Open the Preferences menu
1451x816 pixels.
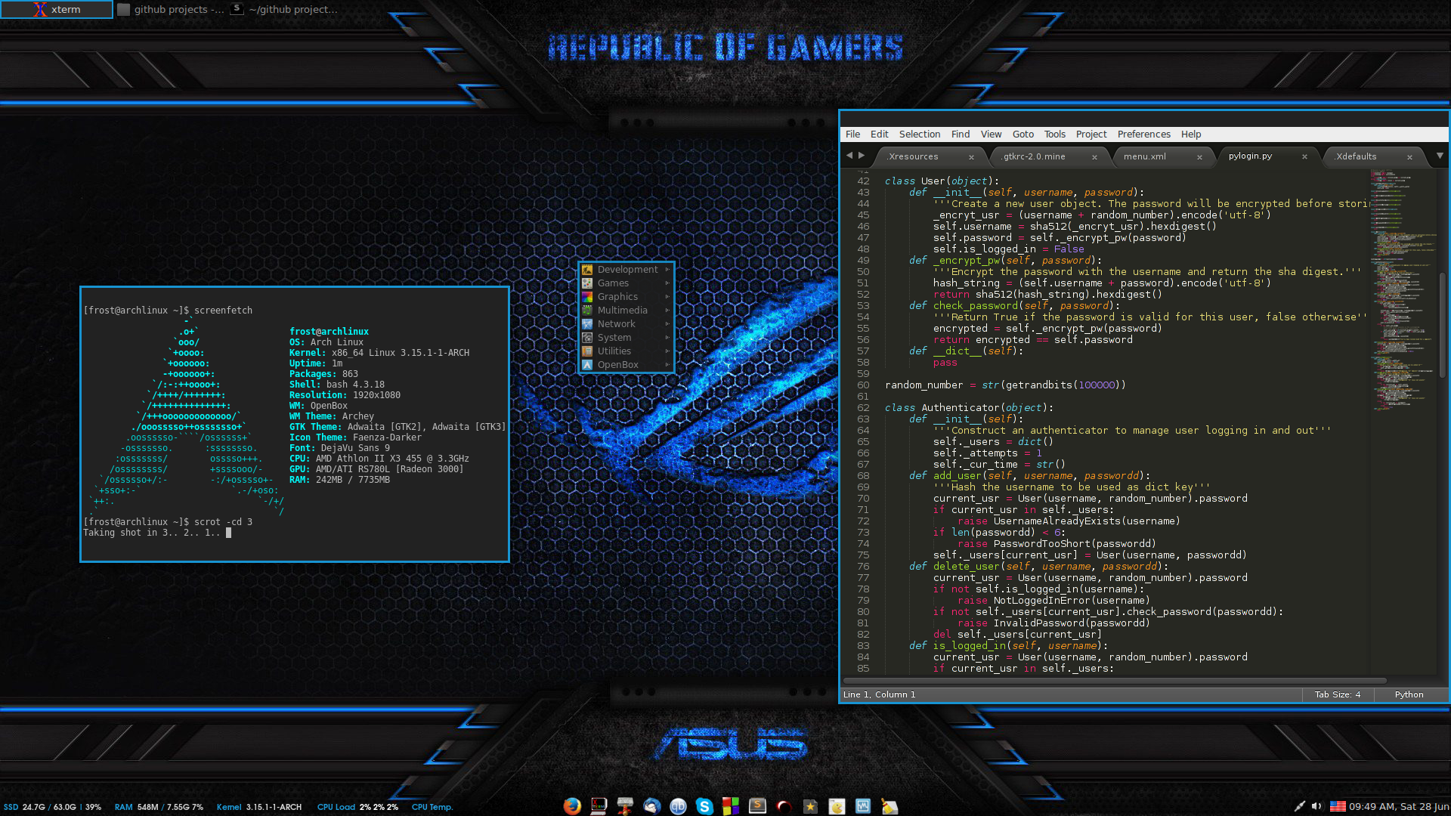coord(1144,134)
